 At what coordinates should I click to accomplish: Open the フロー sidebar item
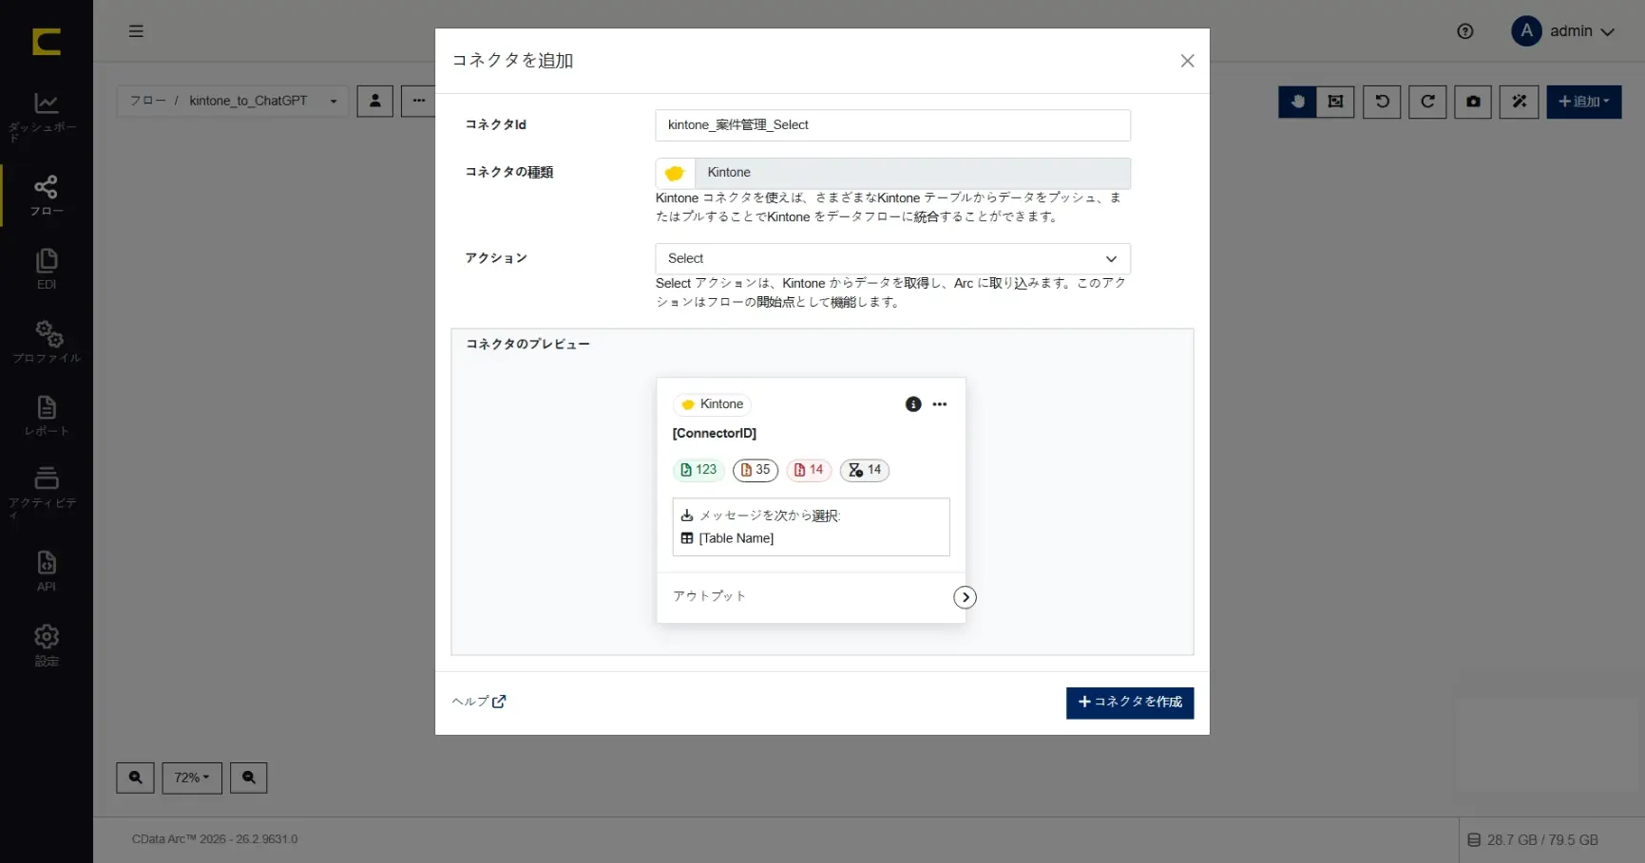(46, 196)
